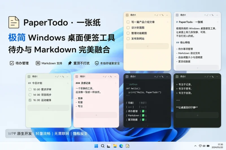Screen dimensions: 226x150
Task: Open taskbar Search
Action: coord(103,146)
